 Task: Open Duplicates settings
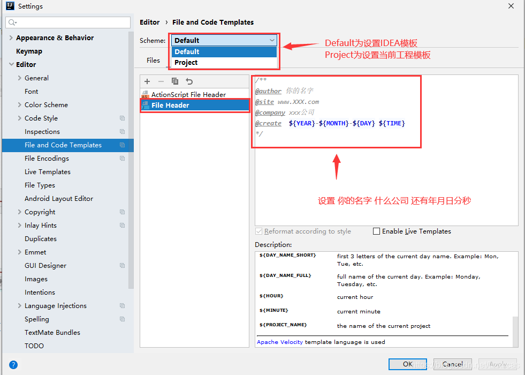pyautogui.click(x=41, y=238)
